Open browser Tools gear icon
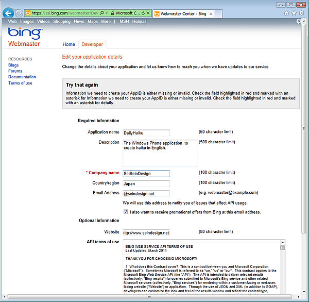The image size is (309, 302). click(301, 13)
